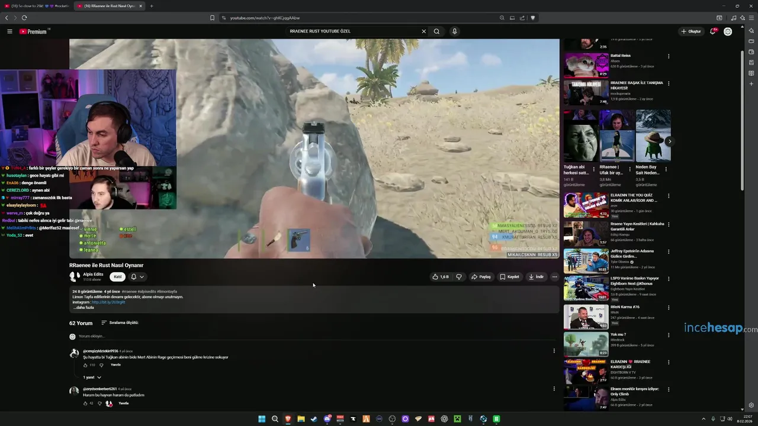Click the Oluştur create button
This screenshot has height=426, width=758.
[x=691, y=31]
